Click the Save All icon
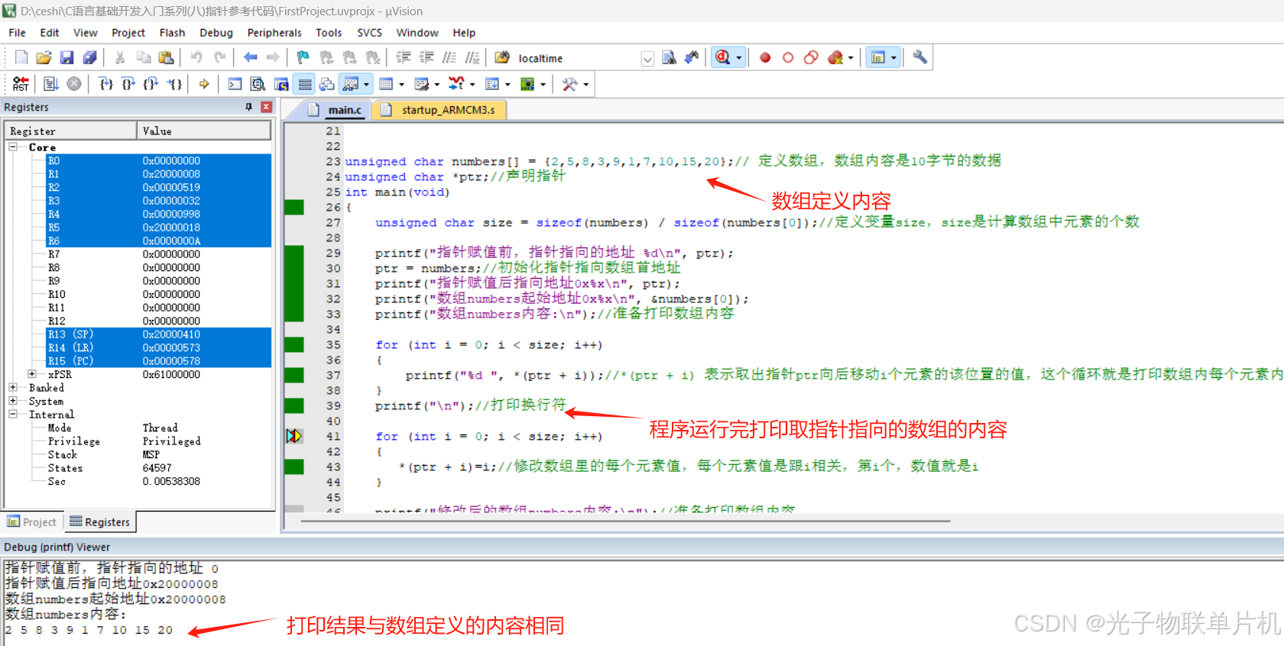 point(89,57)
